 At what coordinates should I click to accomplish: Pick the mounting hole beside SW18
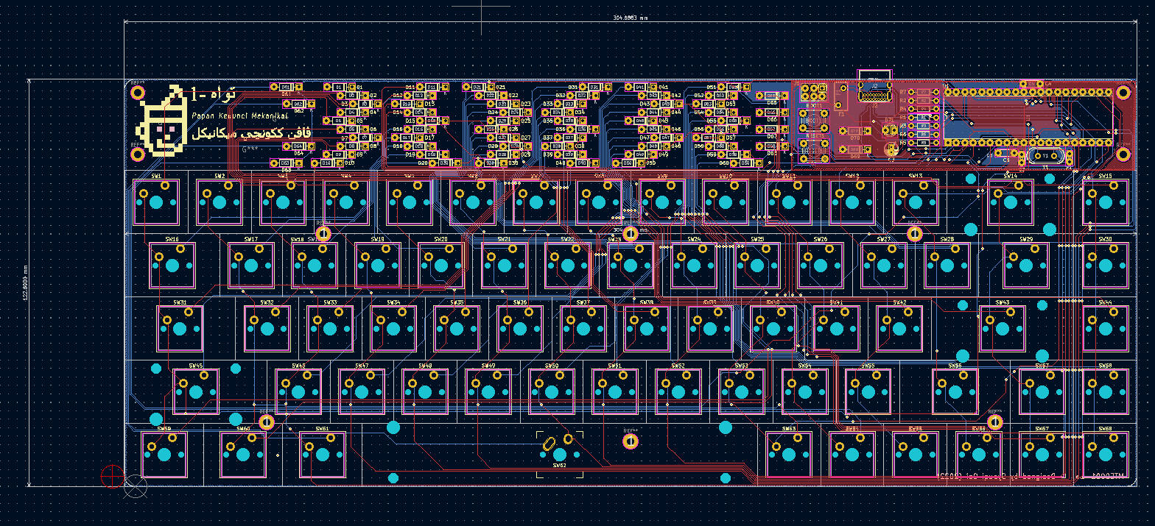[323, 234]
